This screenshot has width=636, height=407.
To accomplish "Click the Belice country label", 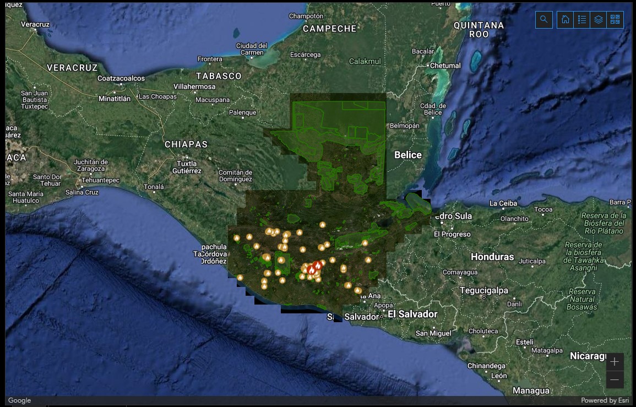I will [x=407, y=155].
